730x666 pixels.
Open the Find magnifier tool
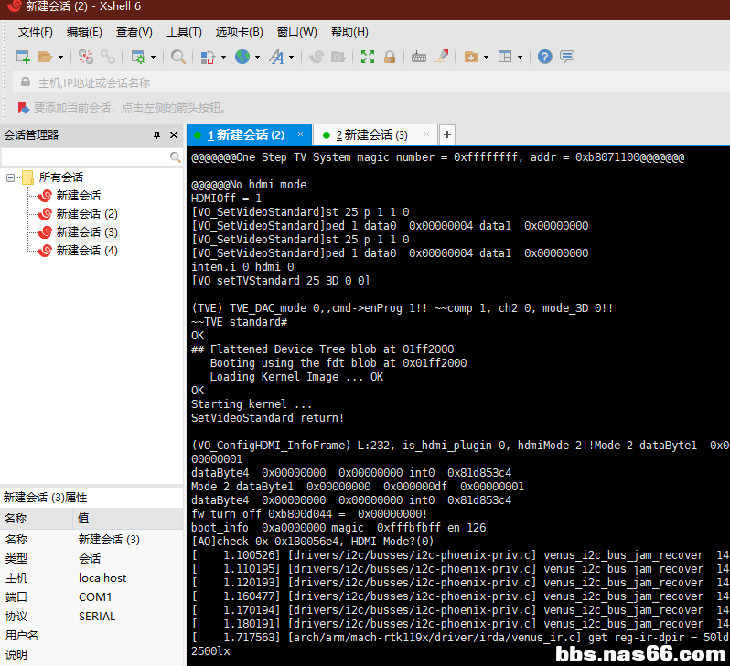(x=178, y=57)
